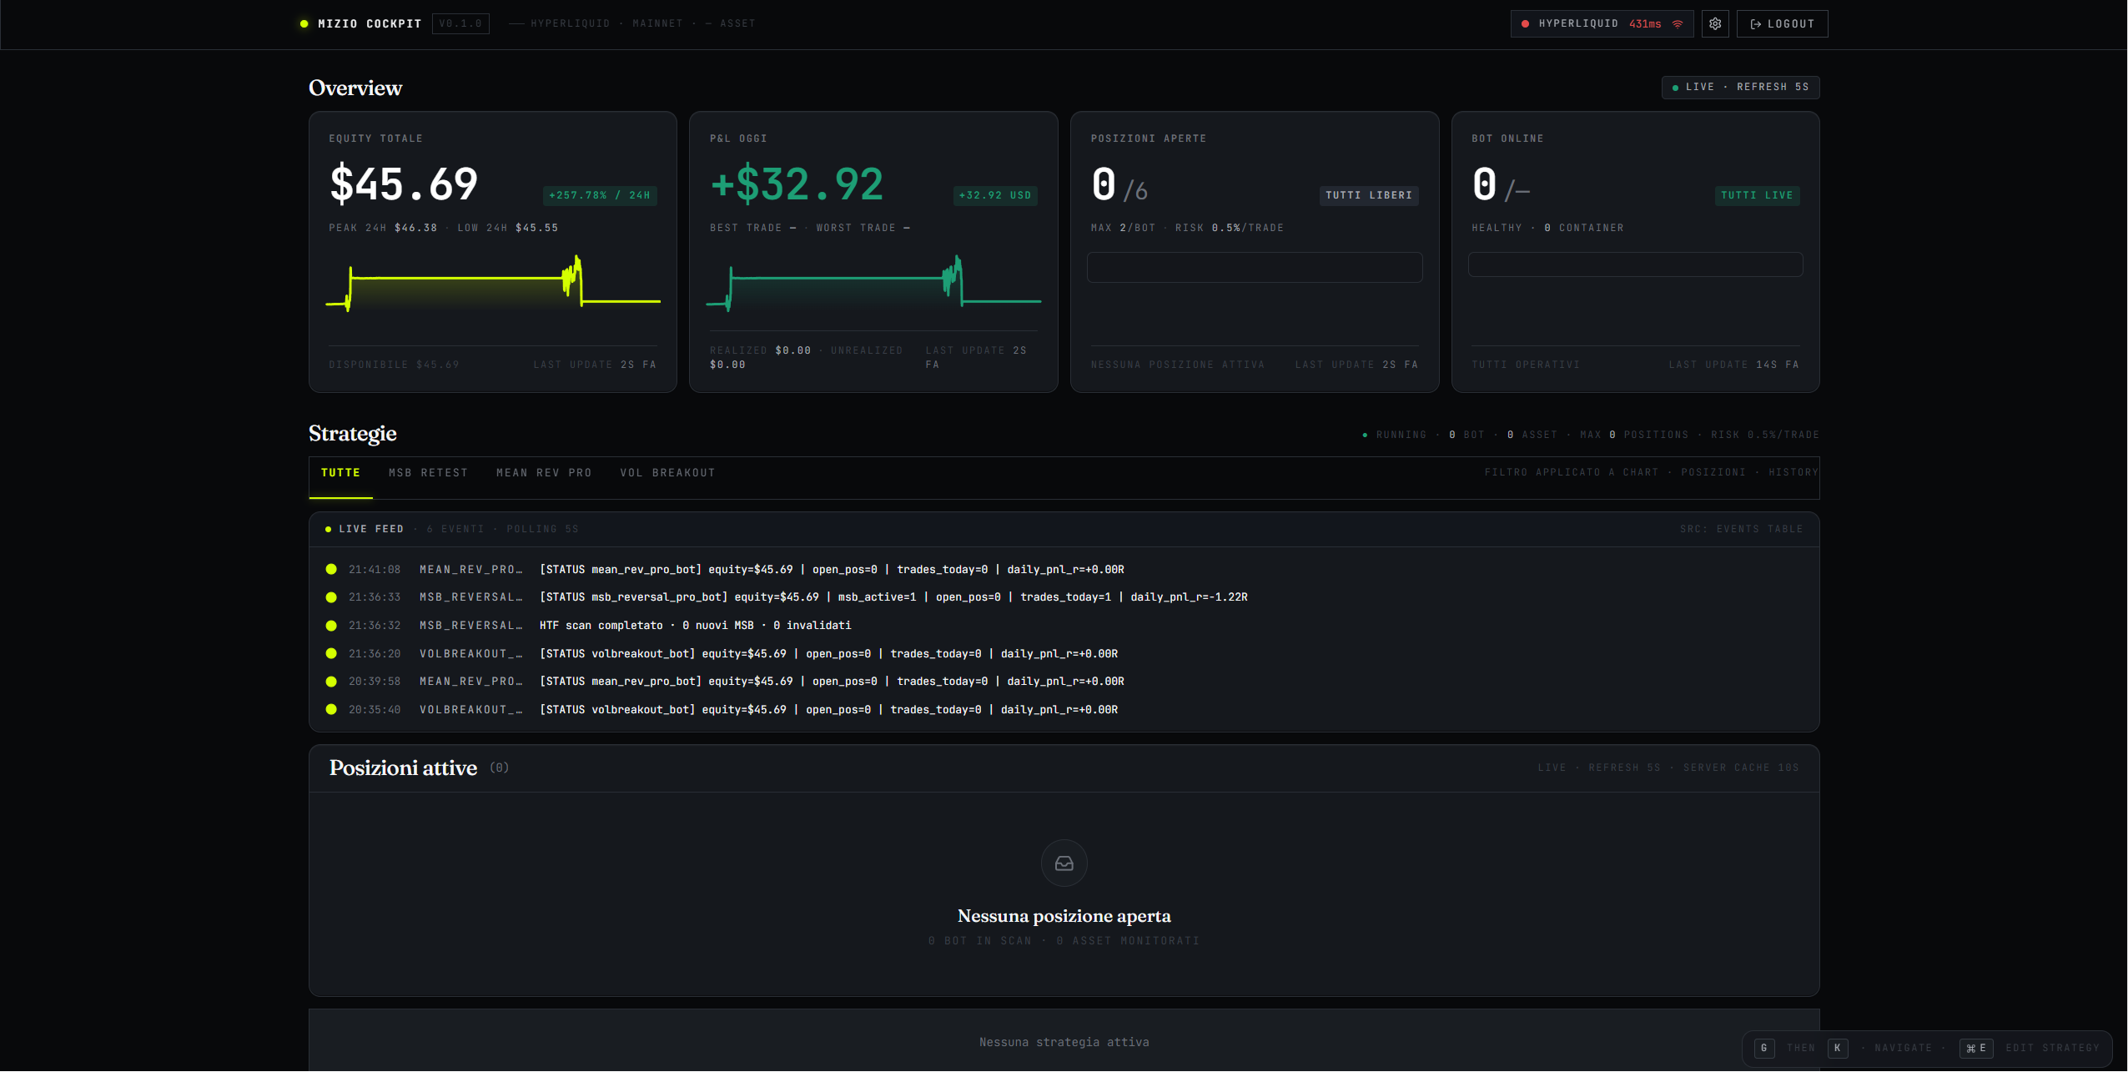Select the msb_reversal_pro_bot status event row
The image size is (2128, 1072).
(1064, 597)
